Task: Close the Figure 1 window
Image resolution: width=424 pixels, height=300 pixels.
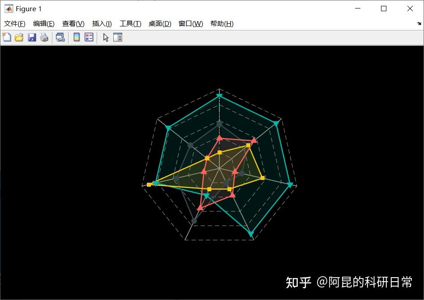Action: (410, 9)
